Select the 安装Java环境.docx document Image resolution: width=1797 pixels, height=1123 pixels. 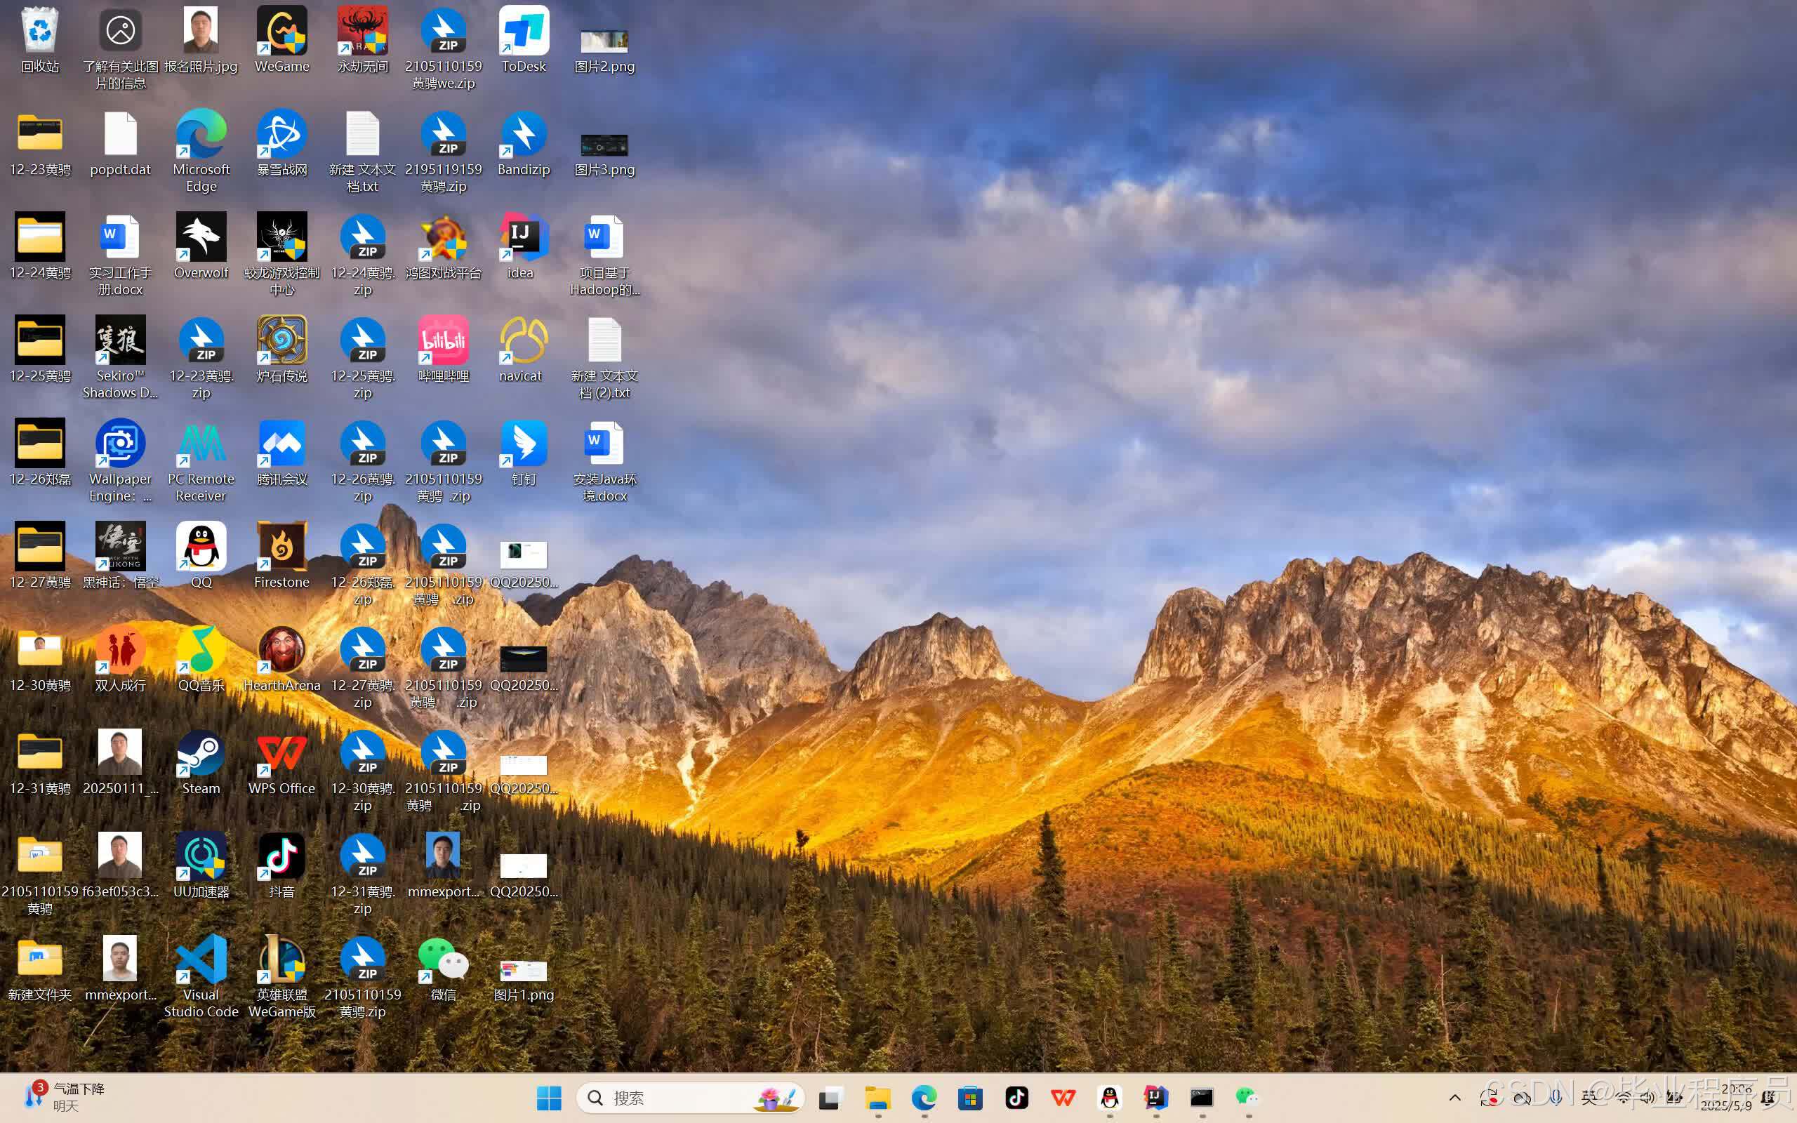(x=604, y=461)
